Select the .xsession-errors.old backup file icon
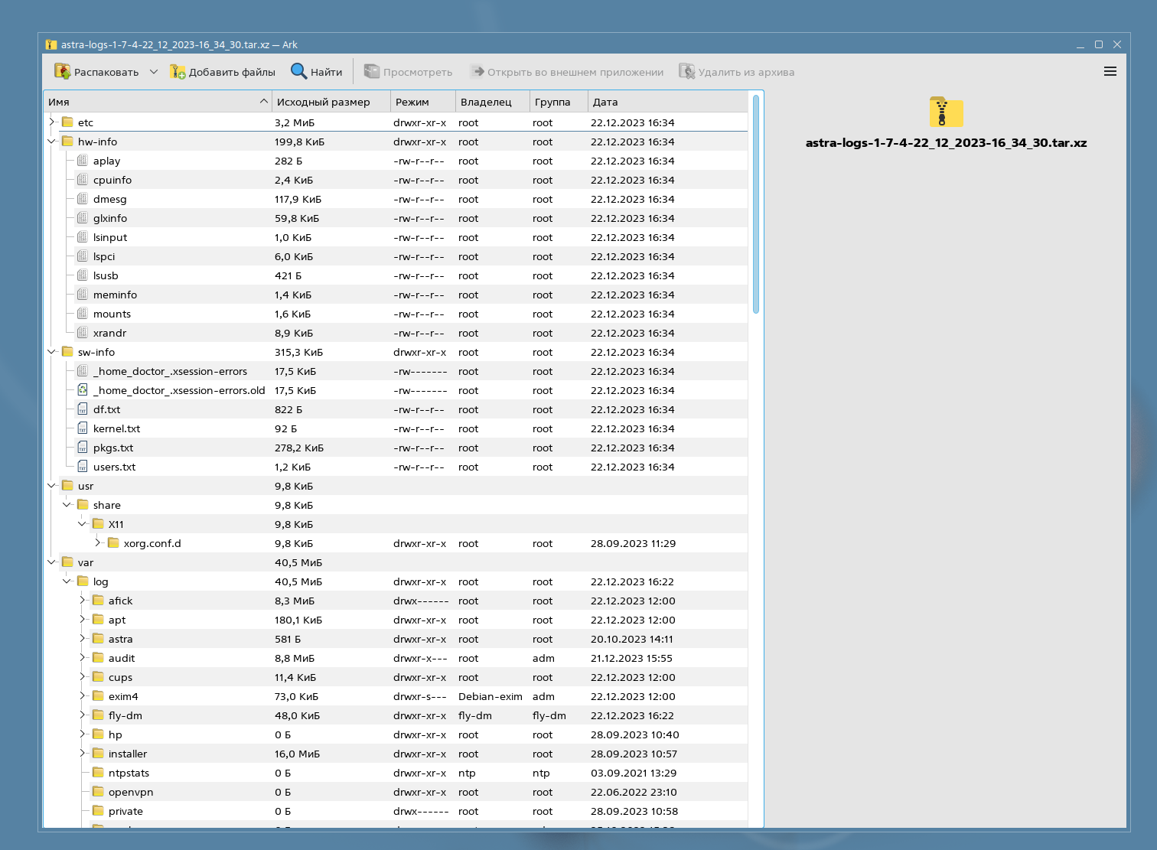This screenshot has height=850, width=1157. click(x=83, y=390)
